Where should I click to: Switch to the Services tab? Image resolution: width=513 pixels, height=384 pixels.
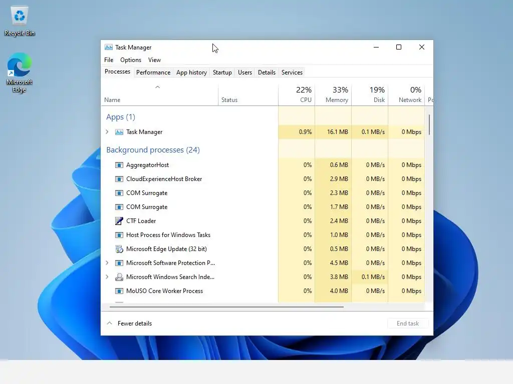292,72
